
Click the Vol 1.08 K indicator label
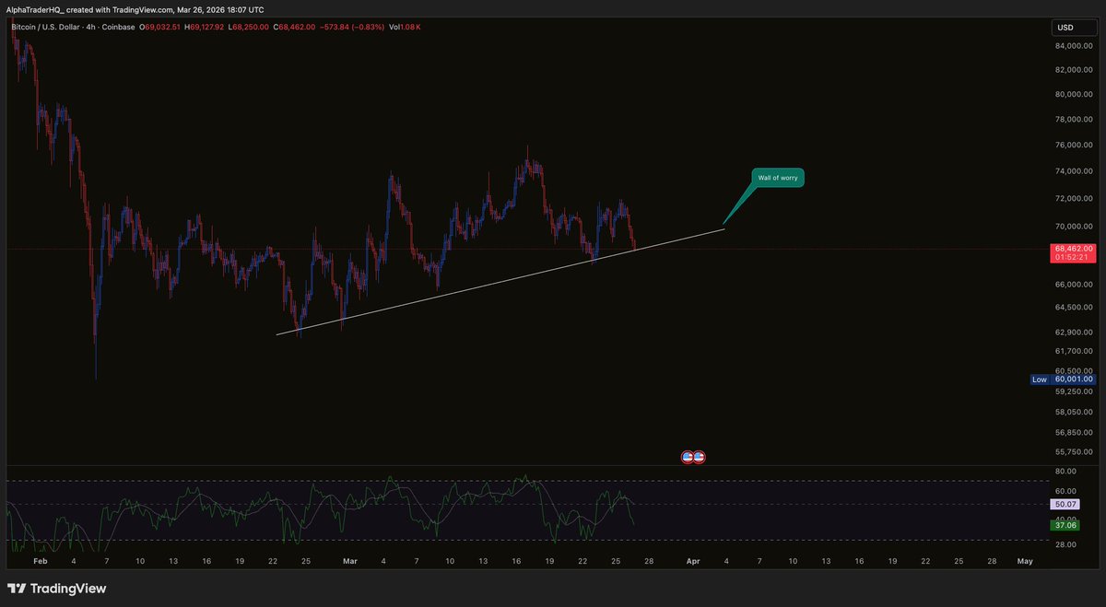pyautogui.click(x=405, y=28)
